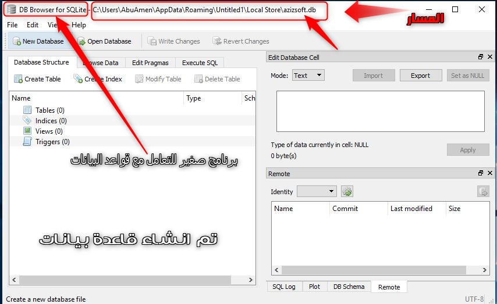Open the Mode dropdown set to Text
This screenshot has height=304, width=497.
tap(308, 76)
